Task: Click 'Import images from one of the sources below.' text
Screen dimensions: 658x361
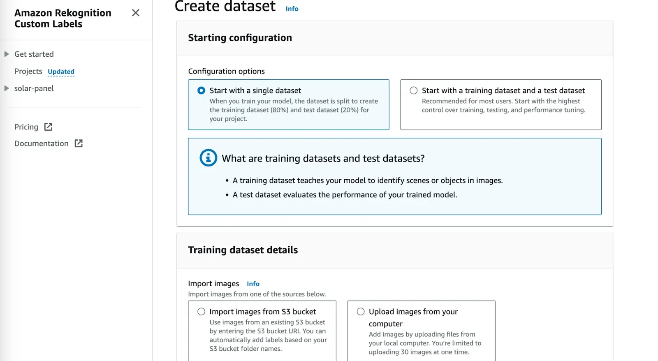Action: point(257,294)
